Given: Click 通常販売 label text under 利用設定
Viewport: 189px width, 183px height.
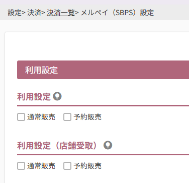Looking at the screenshot, I should click(41, 117).
